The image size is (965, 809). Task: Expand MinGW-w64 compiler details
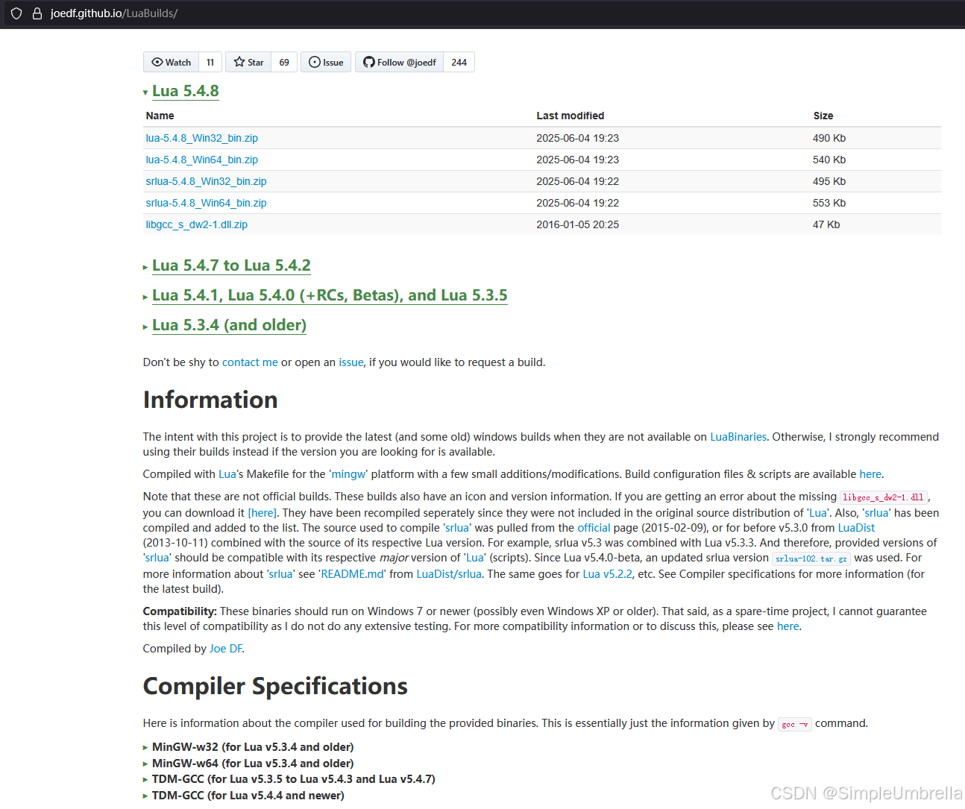pos(253,764)
